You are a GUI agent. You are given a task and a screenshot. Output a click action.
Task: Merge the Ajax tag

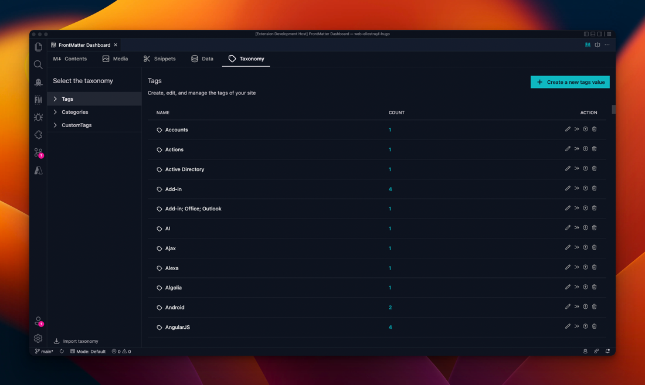[577, 247]
